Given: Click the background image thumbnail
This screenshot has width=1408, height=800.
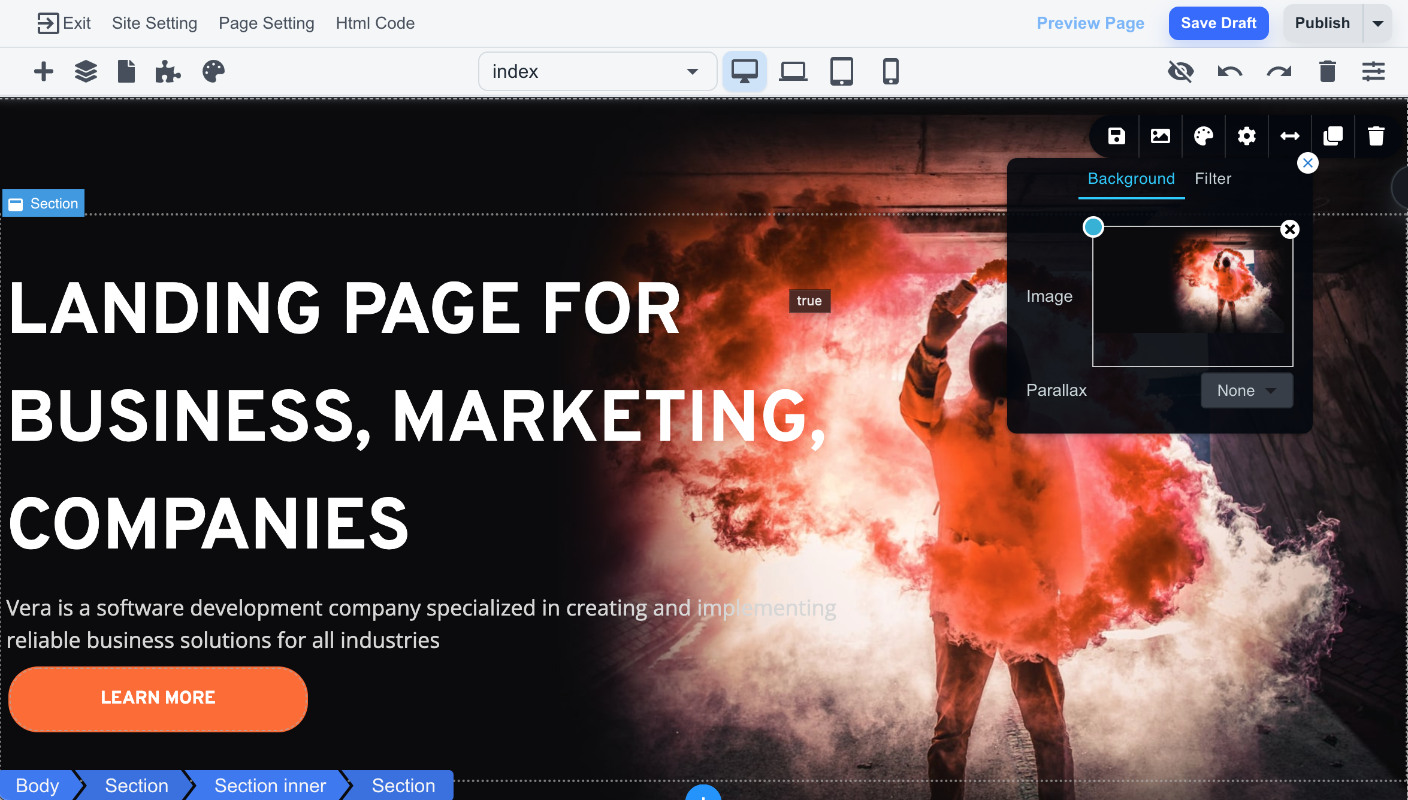Looking at the screenshot, I should pos(1192,296).
